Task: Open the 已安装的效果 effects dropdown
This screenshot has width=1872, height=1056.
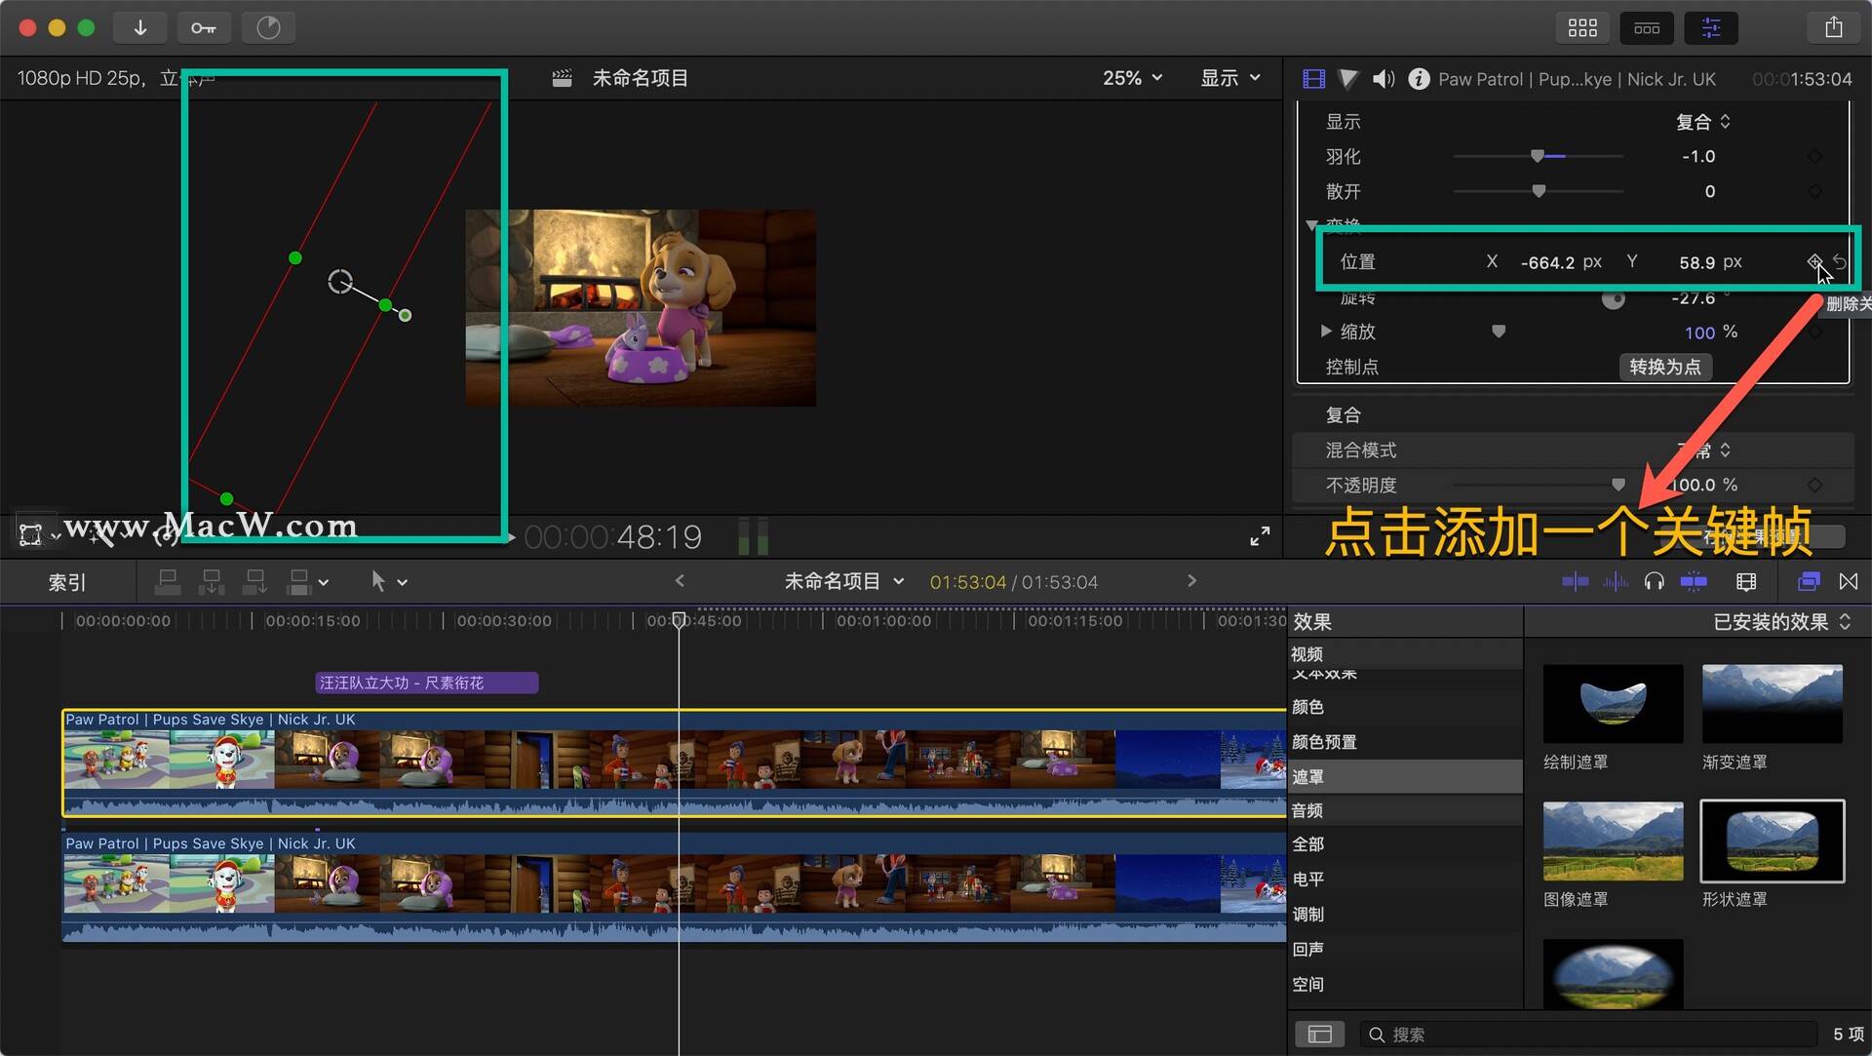Action: point(1780,622)
